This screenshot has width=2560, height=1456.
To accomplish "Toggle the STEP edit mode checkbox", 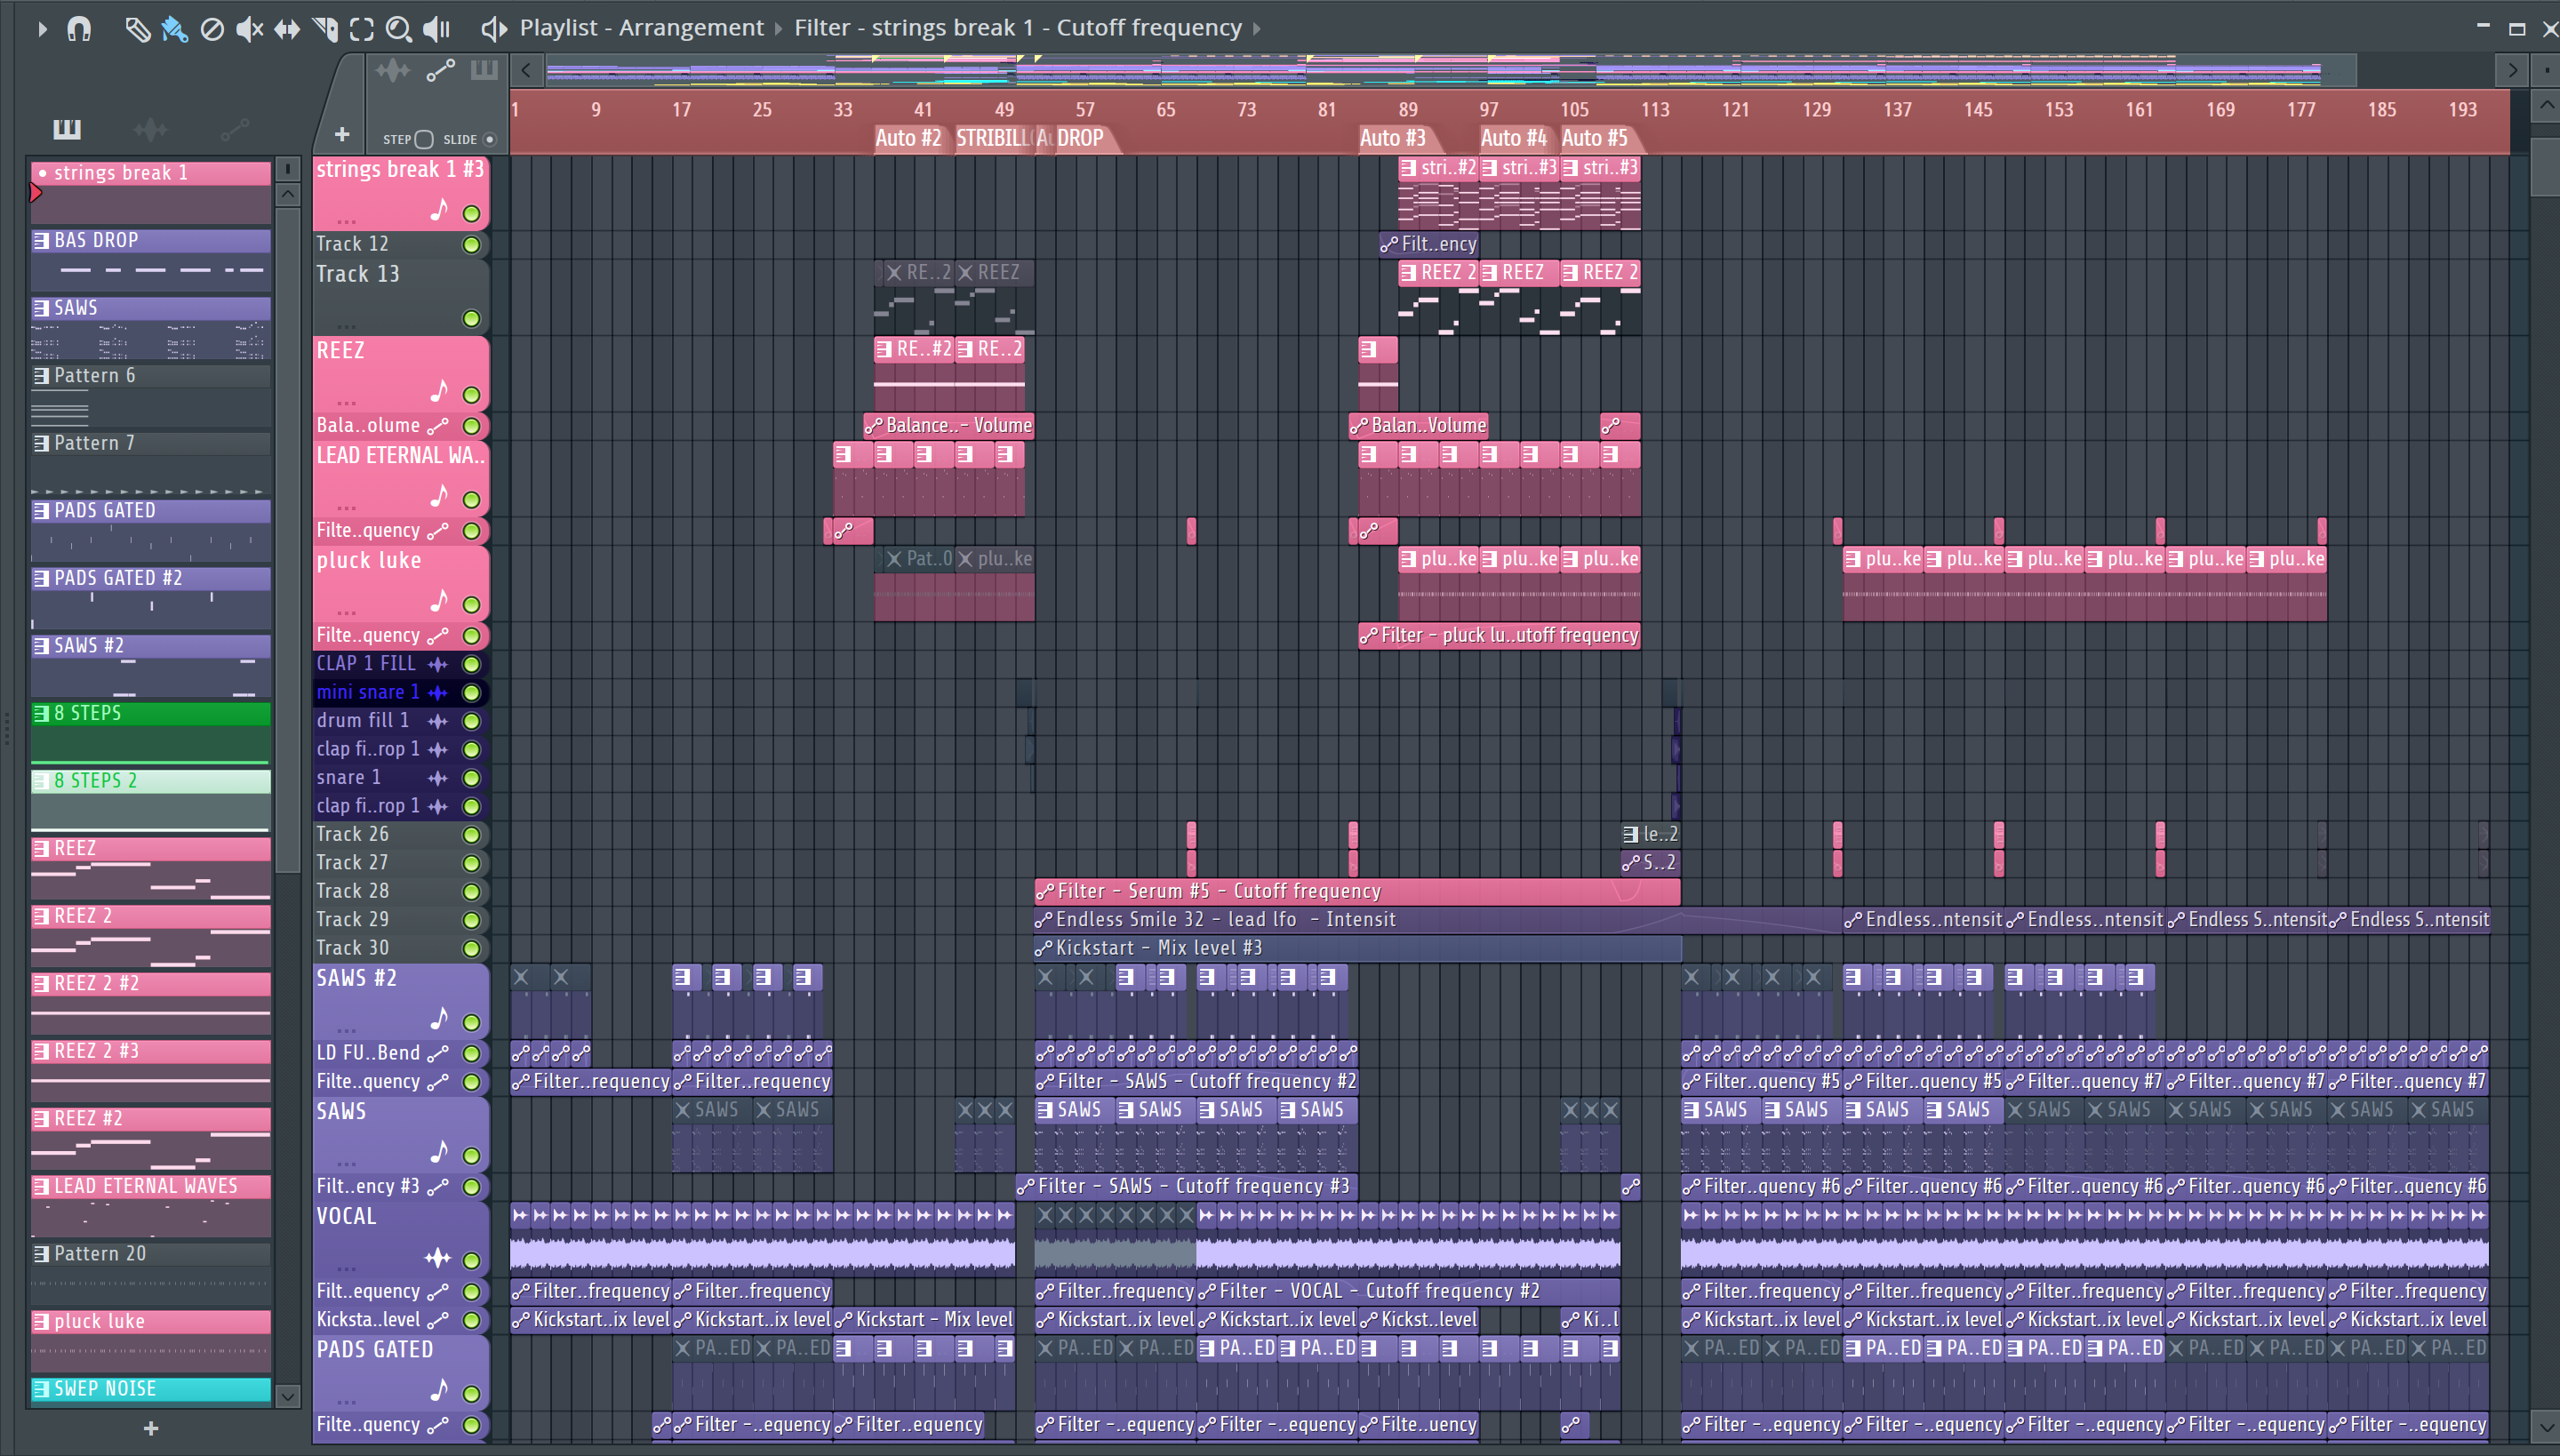I will point(424,139).
